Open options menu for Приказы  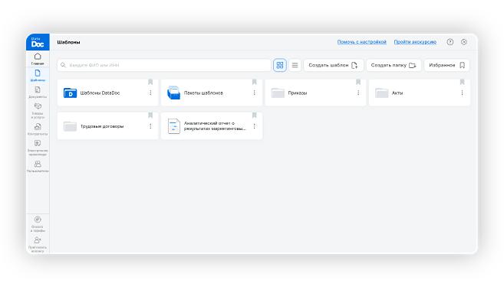click(x=358, y=93)
